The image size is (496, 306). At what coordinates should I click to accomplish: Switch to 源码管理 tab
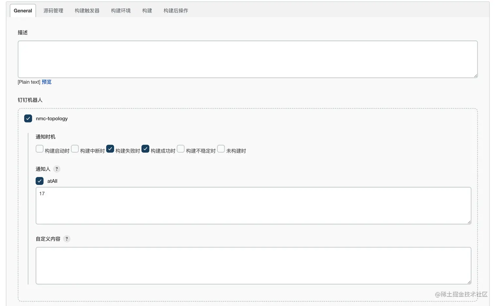[x=53, y=11]
